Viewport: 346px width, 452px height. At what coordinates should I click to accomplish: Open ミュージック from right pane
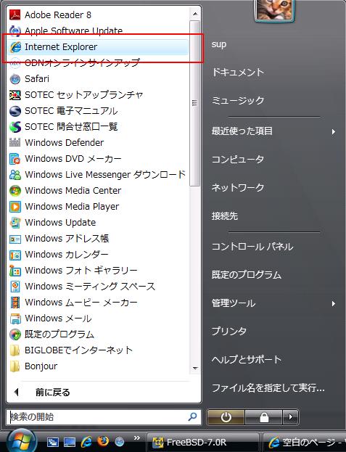(x=238, y=100)
